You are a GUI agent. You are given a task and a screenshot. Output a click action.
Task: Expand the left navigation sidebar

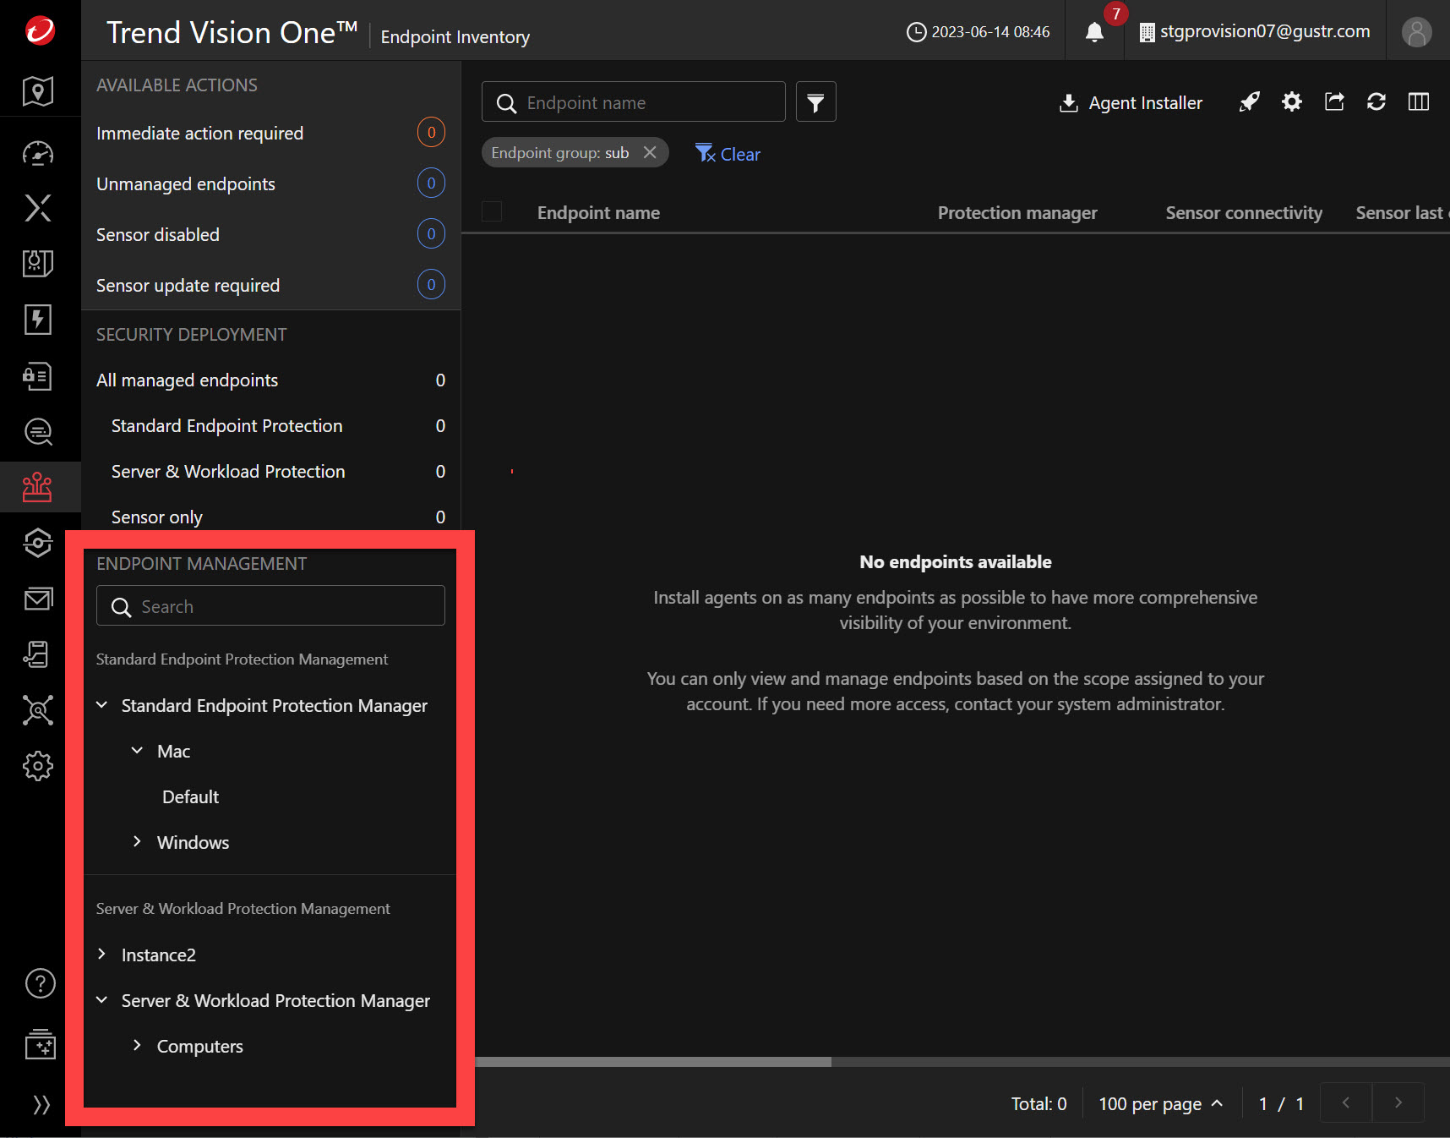40,1104
